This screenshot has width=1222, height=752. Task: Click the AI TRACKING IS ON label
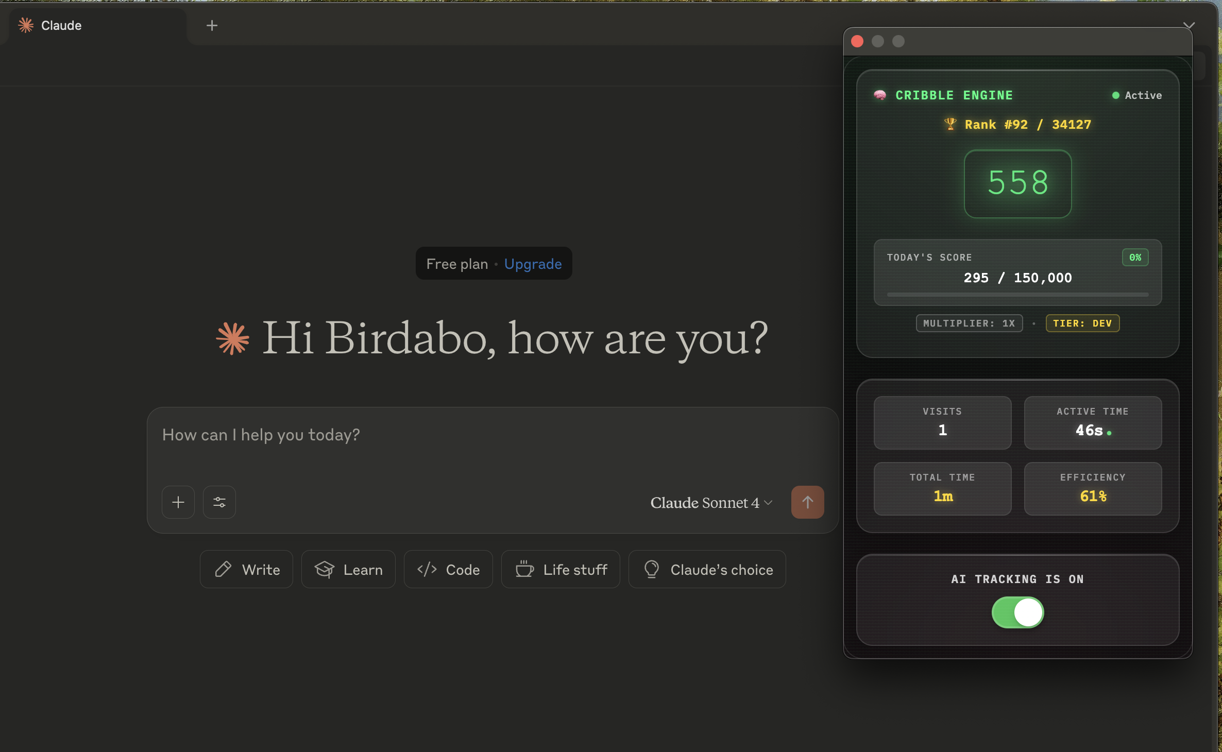[1017, 579]
